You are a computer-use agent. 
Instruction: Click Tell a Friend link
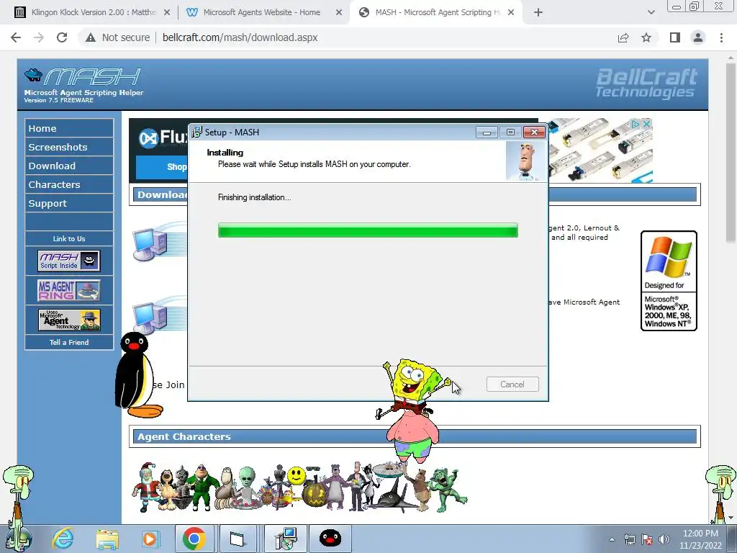click(x=69, y=342)
